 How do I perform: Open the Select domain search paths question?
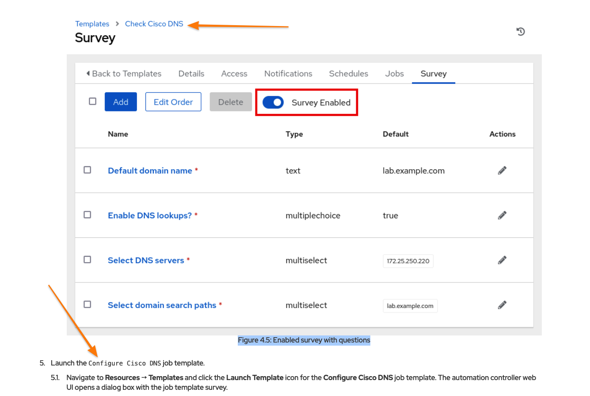[162, 305]
